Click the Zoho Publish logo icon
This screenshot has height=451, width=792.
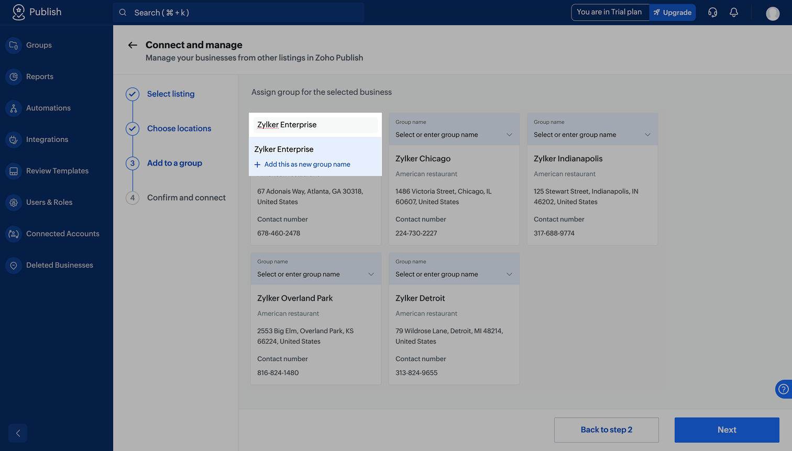pos(19,12)
